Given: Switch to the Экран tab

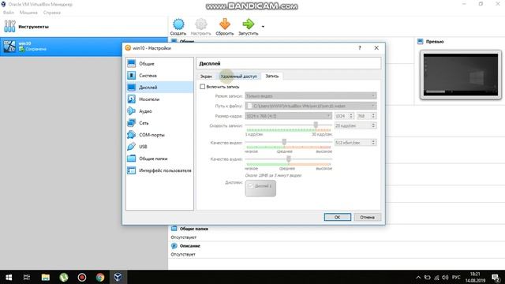Looking at the screenshot, I should 206,77.
